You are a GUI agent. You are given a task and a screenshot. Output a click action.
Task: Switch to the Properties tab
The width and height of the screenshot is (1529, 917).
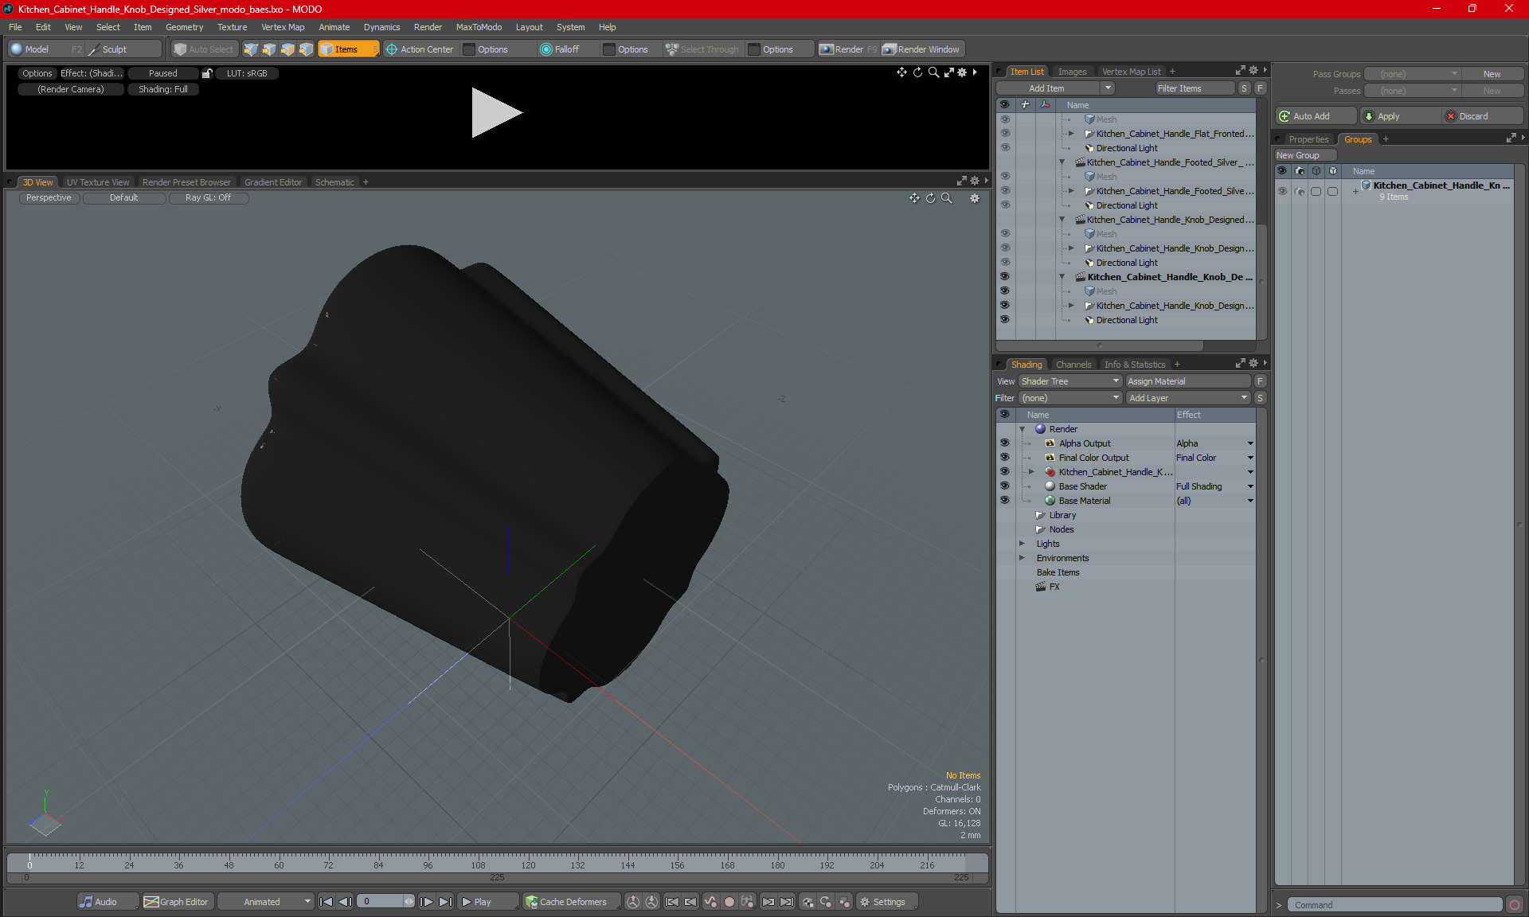(x=1308, y=139)
